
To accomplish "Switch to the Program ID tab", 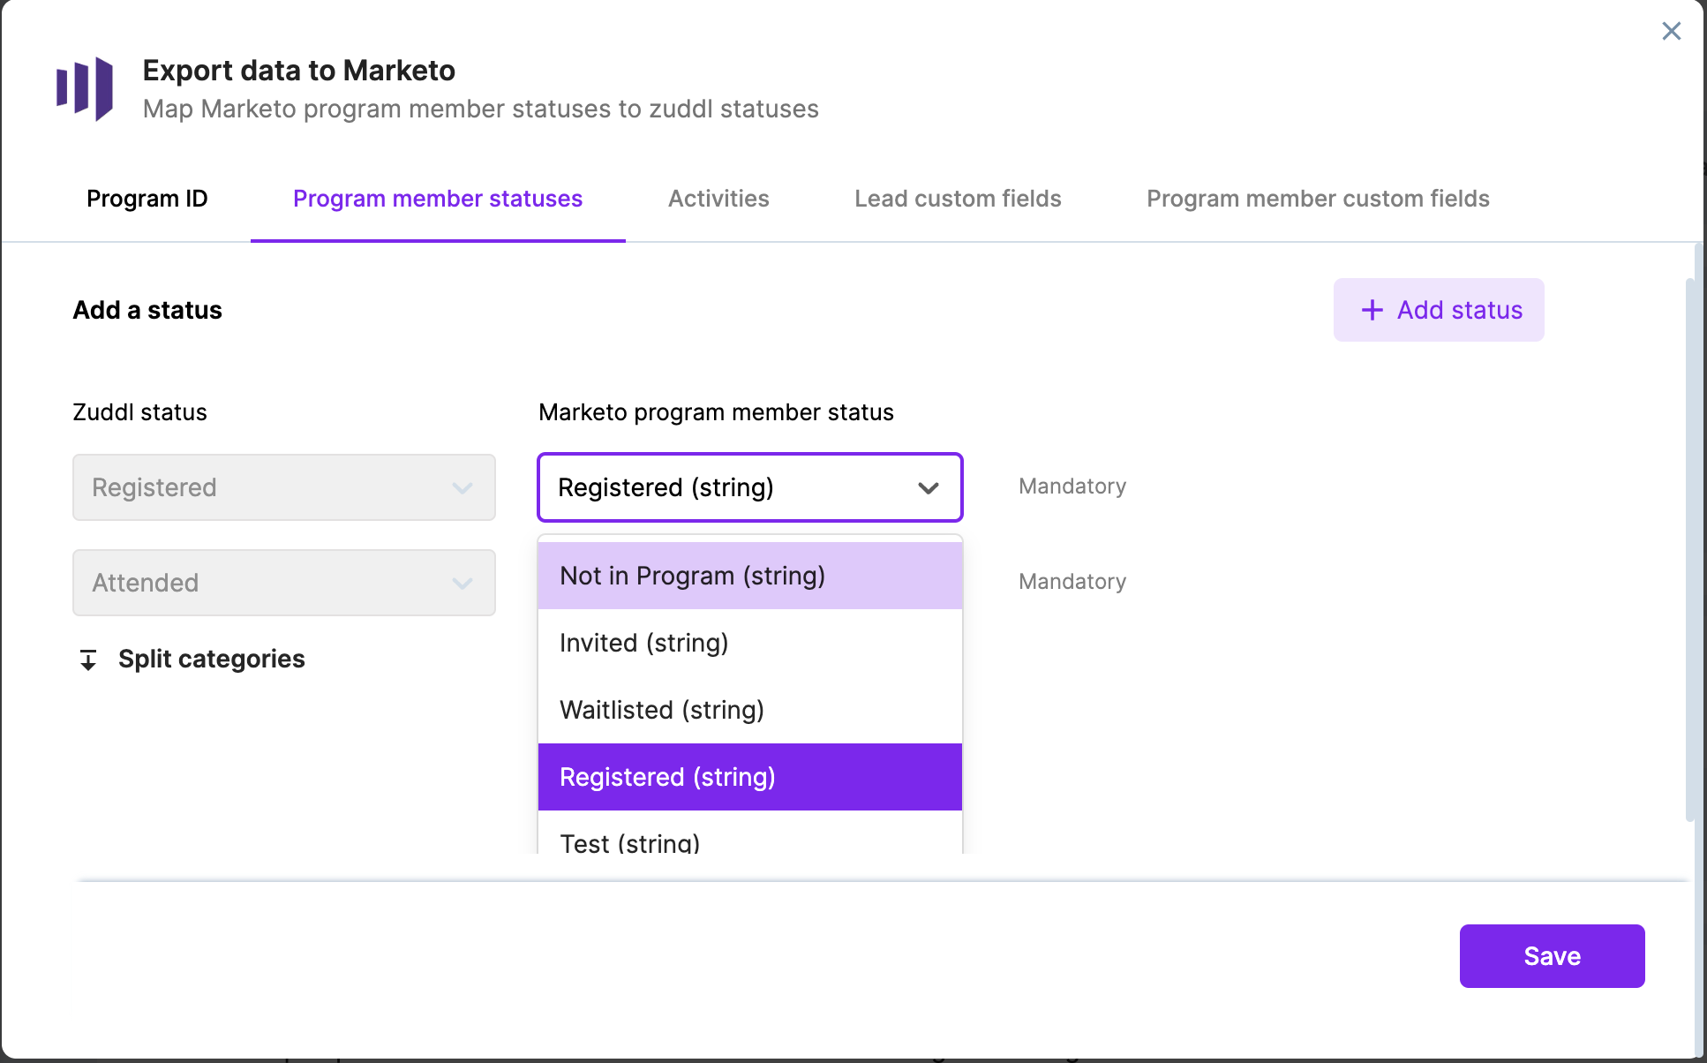I will (147, 199).
